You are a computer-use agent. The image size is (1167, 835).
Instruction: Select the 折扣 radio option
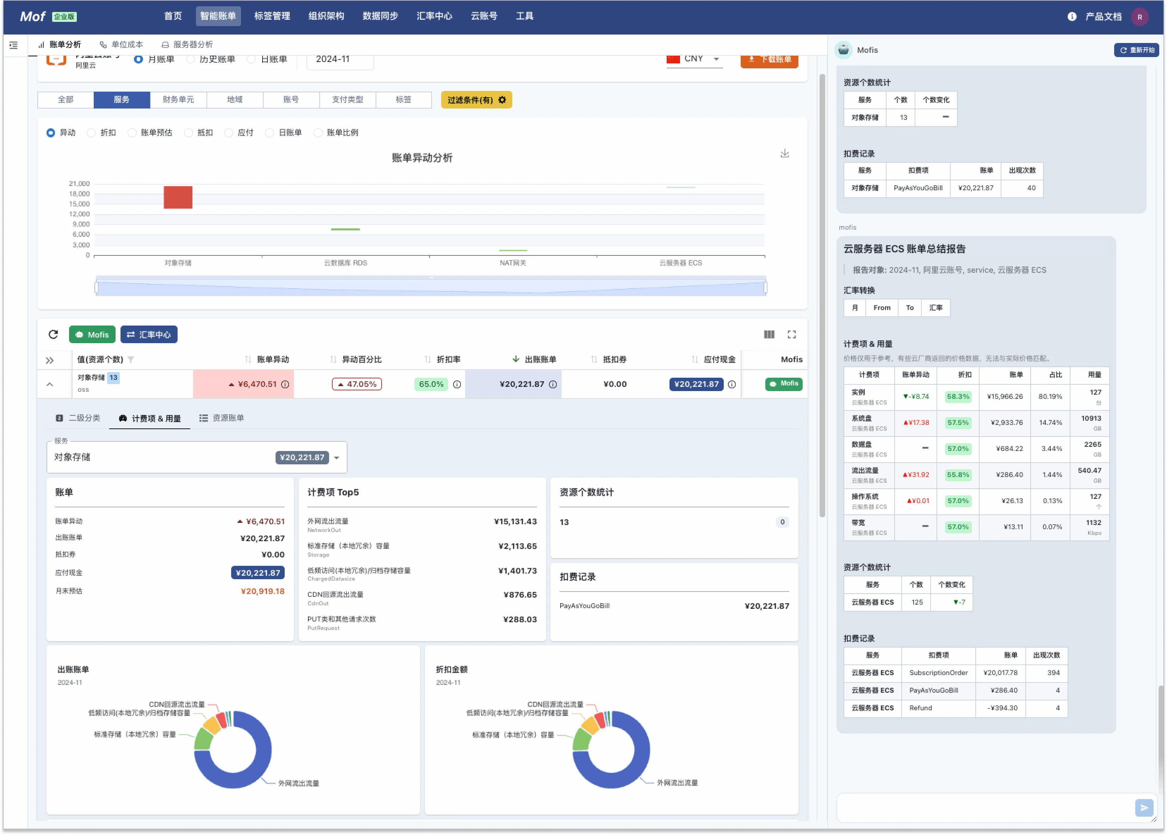tap(102, 133)
